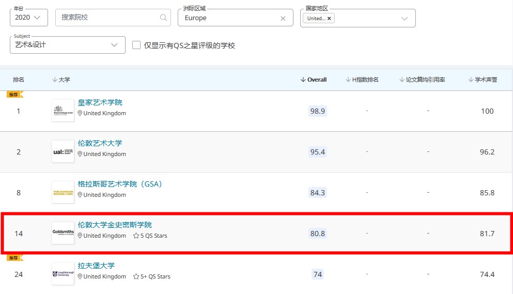Open the 伦敦艺术大学 link

(x=100, y=143)
